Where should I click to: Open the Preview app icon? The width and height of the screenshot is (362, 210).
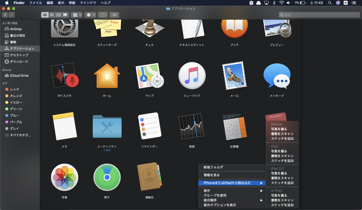(x=277, y=28)
